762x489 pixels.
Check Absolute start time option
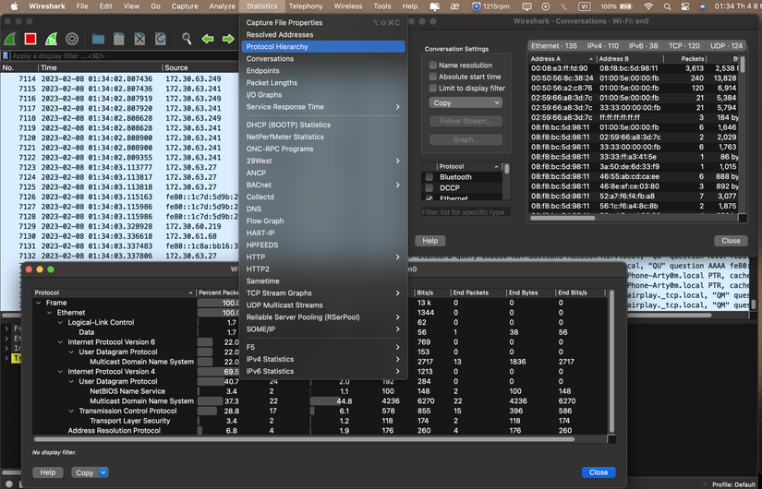(433, 78)
